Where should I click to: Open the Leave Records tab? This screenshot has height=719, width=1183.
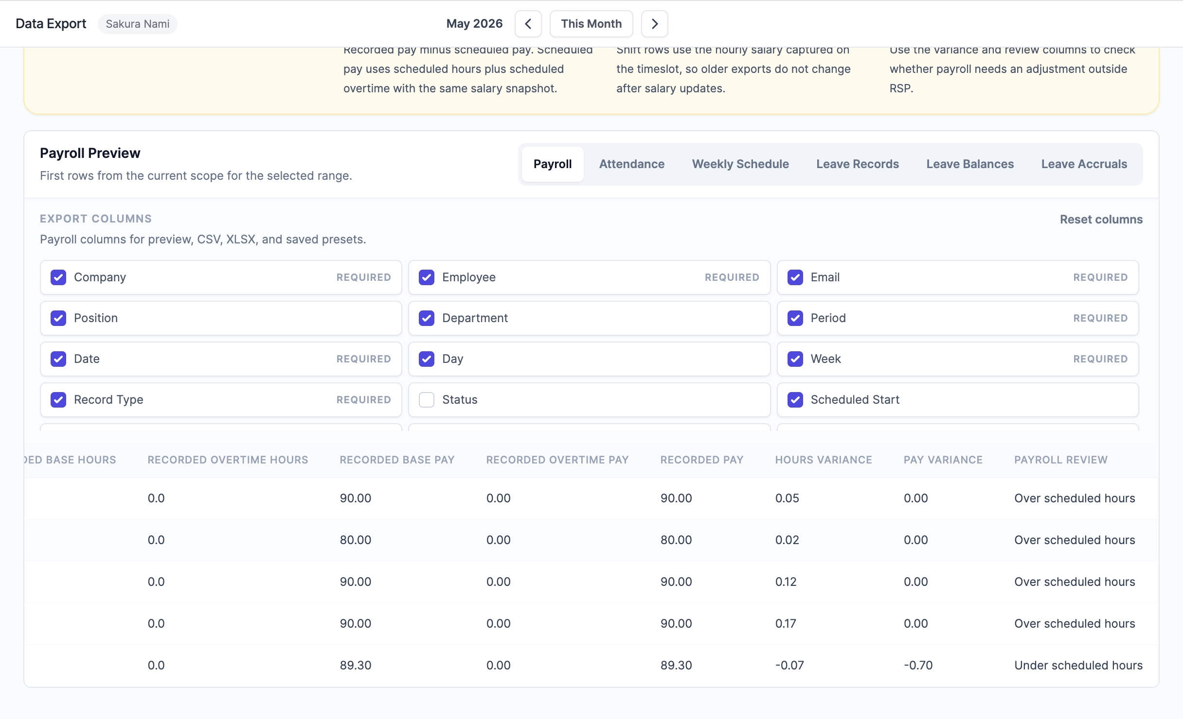(858, 164)
